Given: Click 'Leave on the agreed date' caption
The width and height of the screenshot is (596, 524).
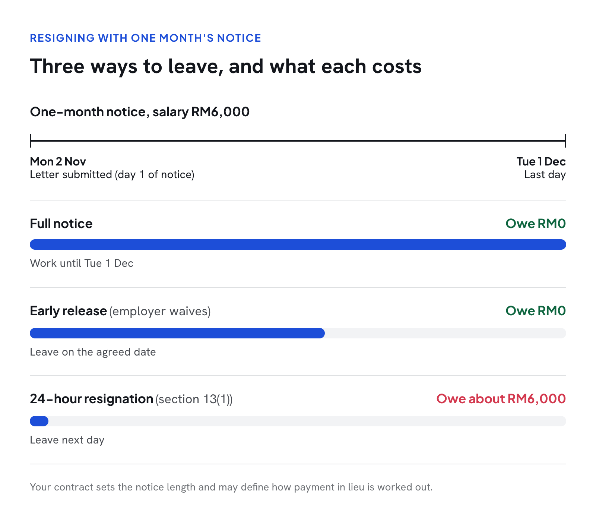Looking at the screenshot, I should tap(93, 352).
